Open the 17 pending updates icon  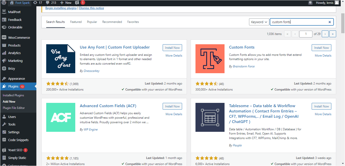38,3
